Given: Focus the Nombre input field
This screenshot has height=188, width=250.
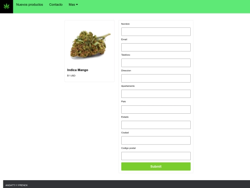Looking at the screenshot, I should (156, 32).
